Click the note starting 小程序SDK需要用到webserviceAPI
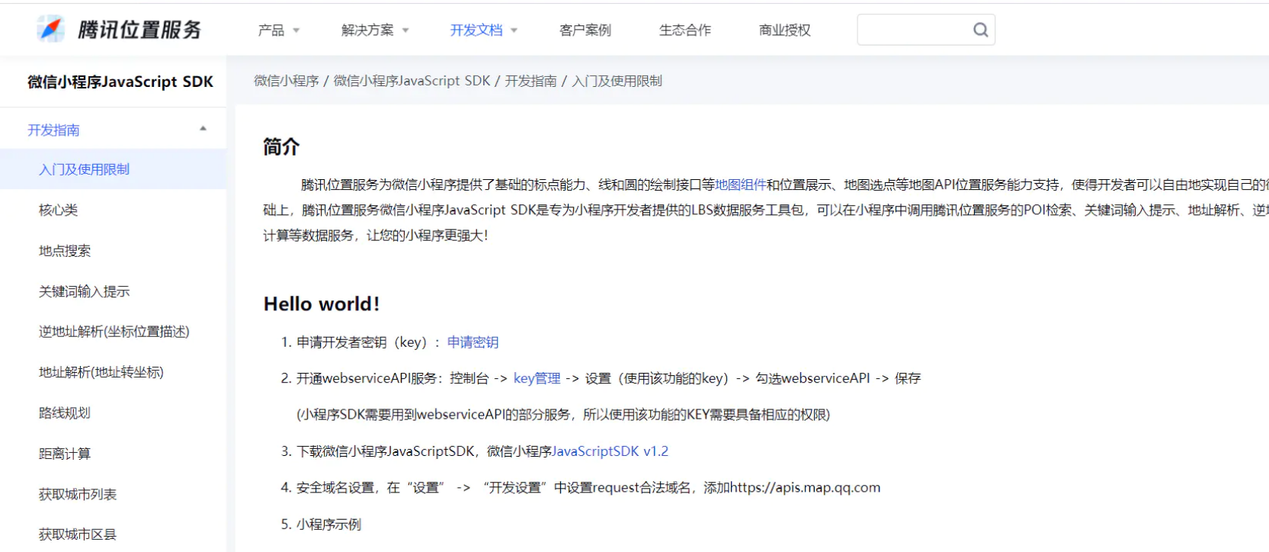 [562, 415]
